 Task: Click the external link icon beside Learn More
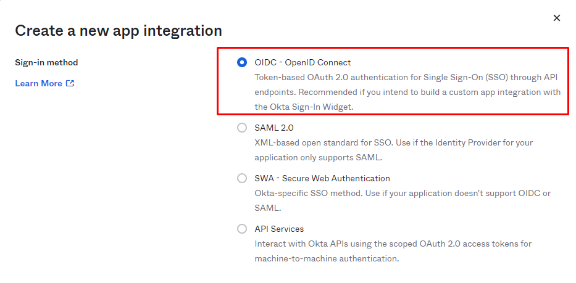click(x=70, y=83)
